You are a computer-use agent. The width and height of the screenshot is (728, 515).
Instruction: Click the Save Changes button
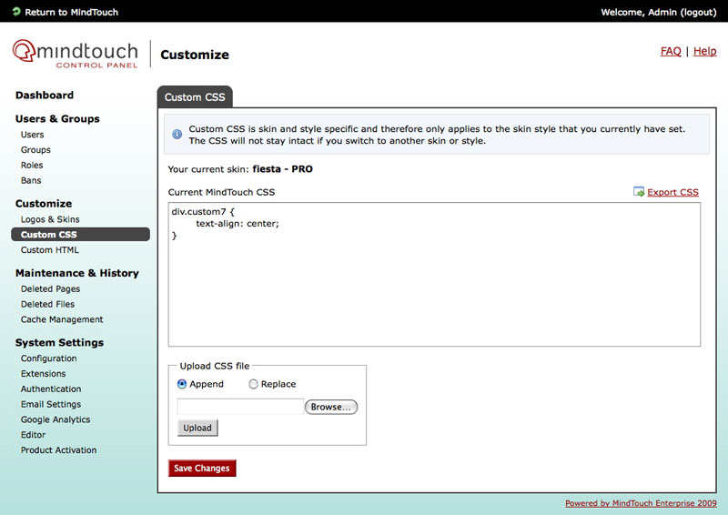(202, 468)
